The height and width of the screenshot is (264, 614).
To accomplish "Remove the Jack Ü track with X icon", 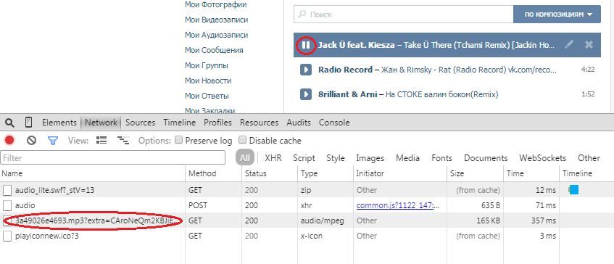I will (589, 45).
